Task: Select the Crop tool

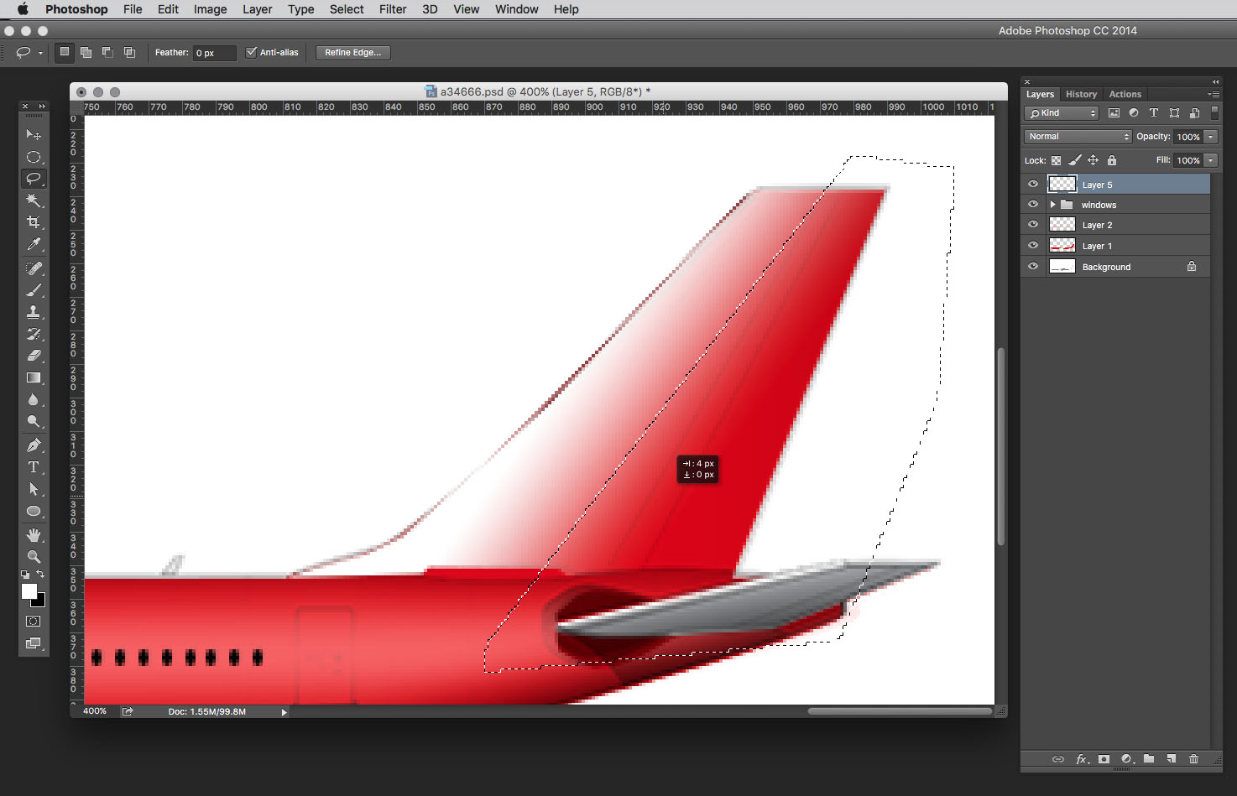Action: [34, 222]
